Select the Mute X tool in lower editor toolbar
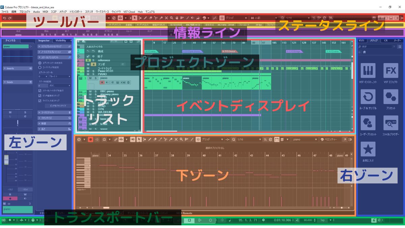The width and height of the screenshot is (405, 228). 176,139
